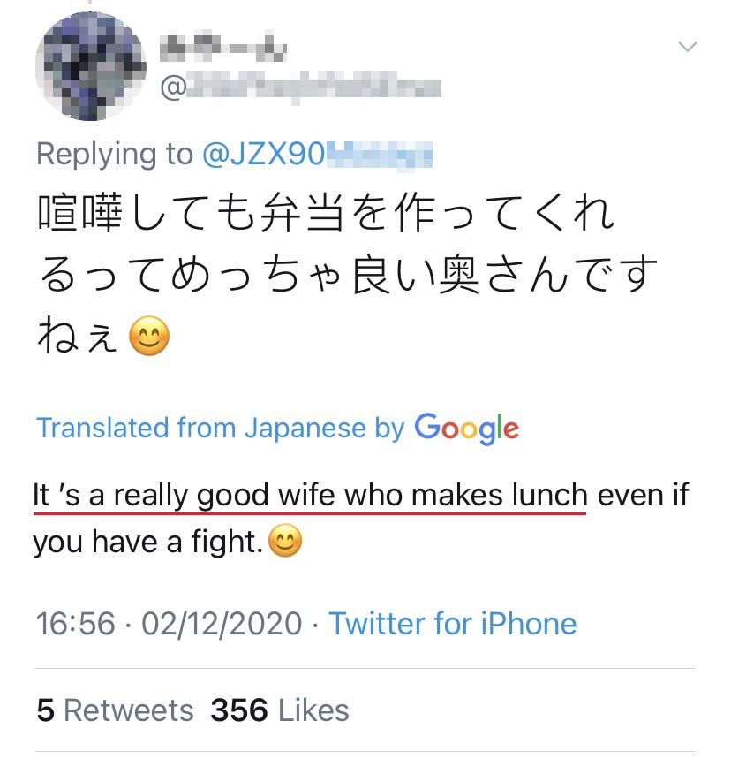731x759 pixels.
Task: Click the red-underlined translated sentence
Action: click(x=309, y=496)
